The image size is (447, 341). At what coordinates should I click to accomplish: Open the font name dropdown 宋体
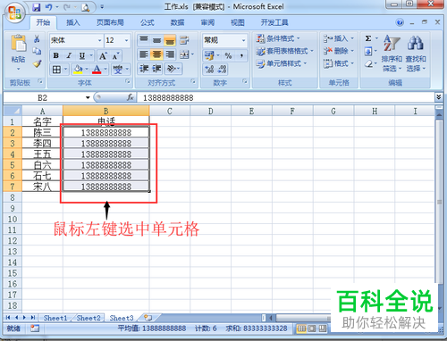click(100, 40)
